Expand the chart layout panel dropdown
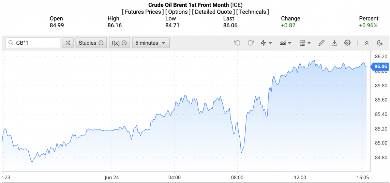The image size is (390, 183). [305, 43]
